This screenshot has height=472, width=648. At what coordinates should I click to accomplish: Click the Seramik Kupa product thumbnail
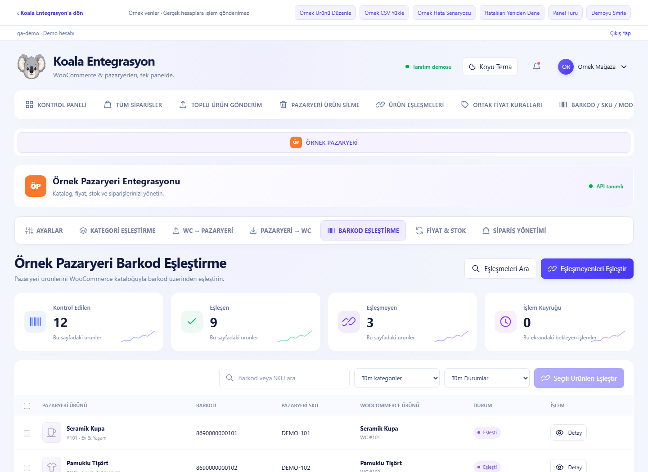(52, 432)
